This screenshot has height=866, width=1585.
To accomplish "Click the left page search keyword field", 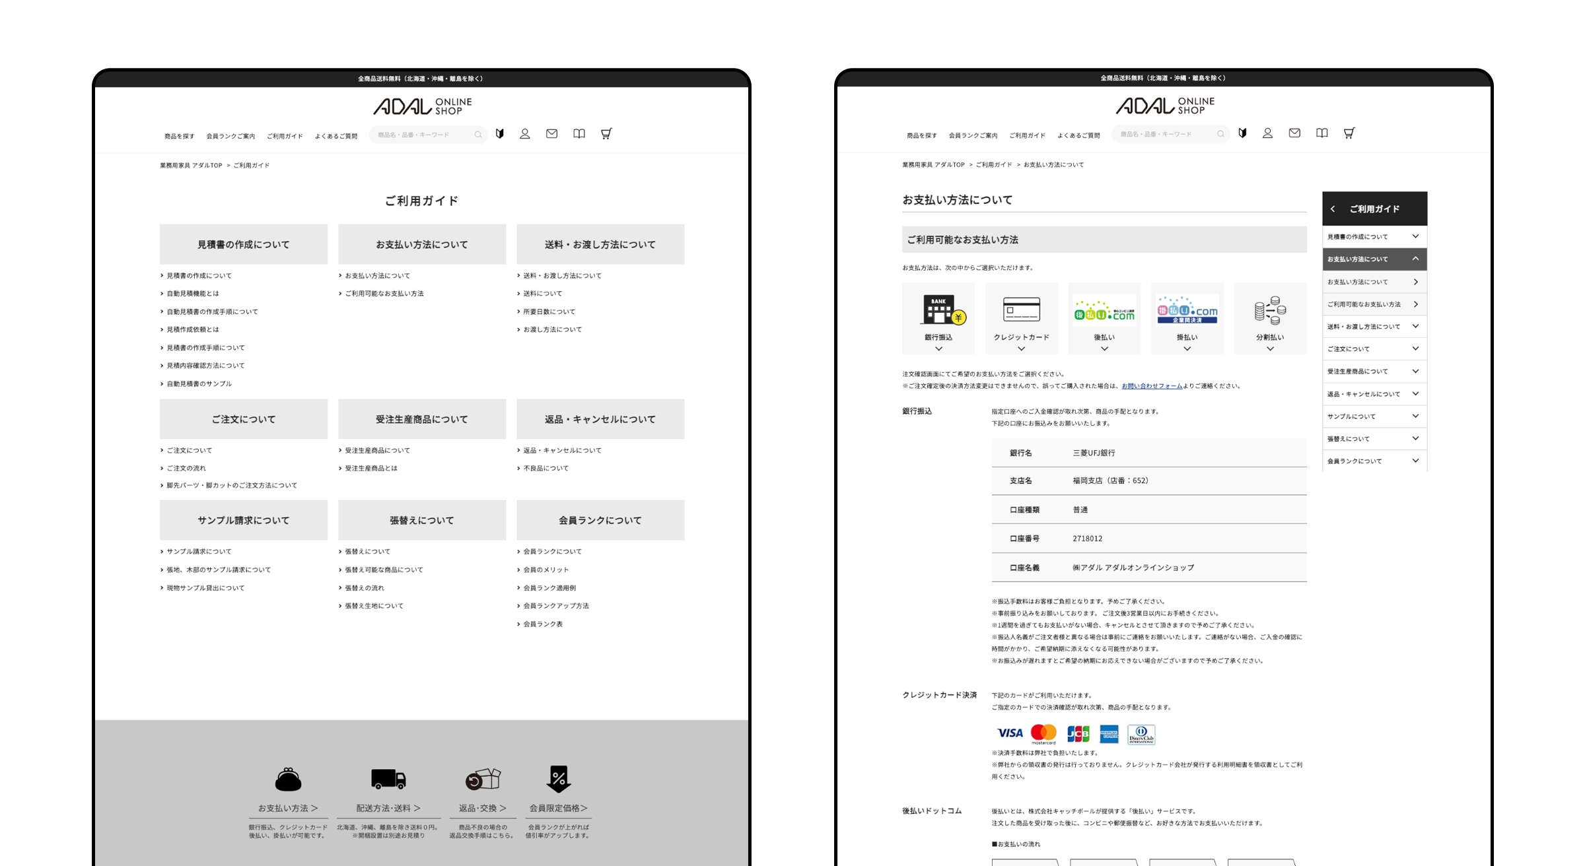I will (x=423, y=135).
